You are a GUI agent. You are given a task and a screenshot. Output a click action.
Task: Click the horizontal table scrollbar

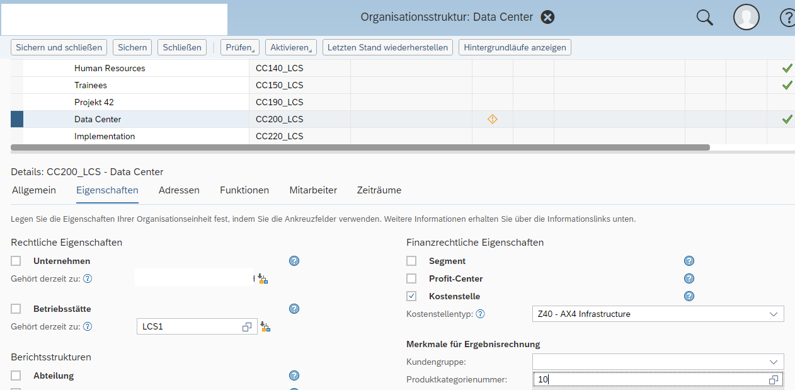(x=359, y=147)
